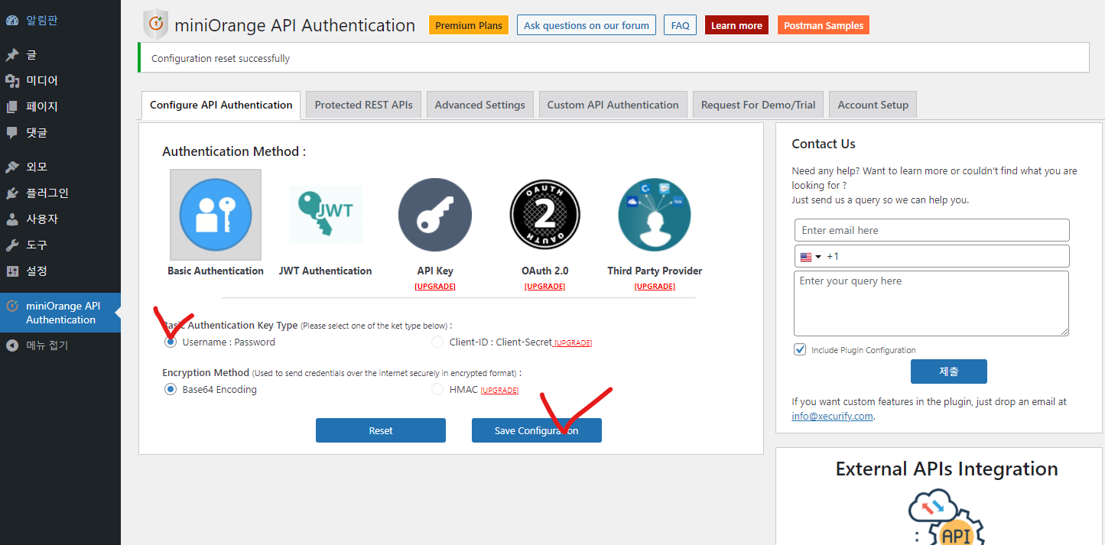Click the 메뉴 접기 collapse menu item
The image size is (1105, 545).
[60, 345]
